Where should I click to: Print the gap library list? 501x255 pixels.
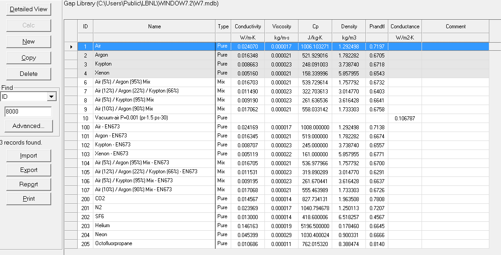(28, 198)
